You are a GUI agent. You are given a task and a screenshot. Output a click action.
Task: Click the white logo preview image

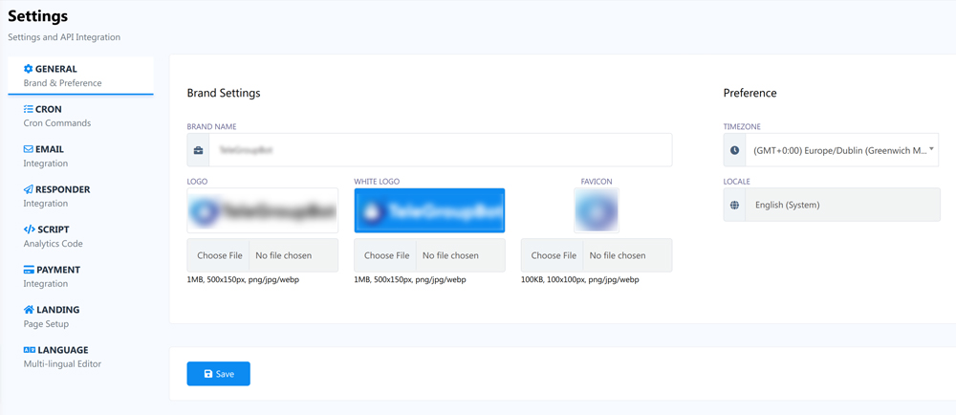[x=429, y=210]
